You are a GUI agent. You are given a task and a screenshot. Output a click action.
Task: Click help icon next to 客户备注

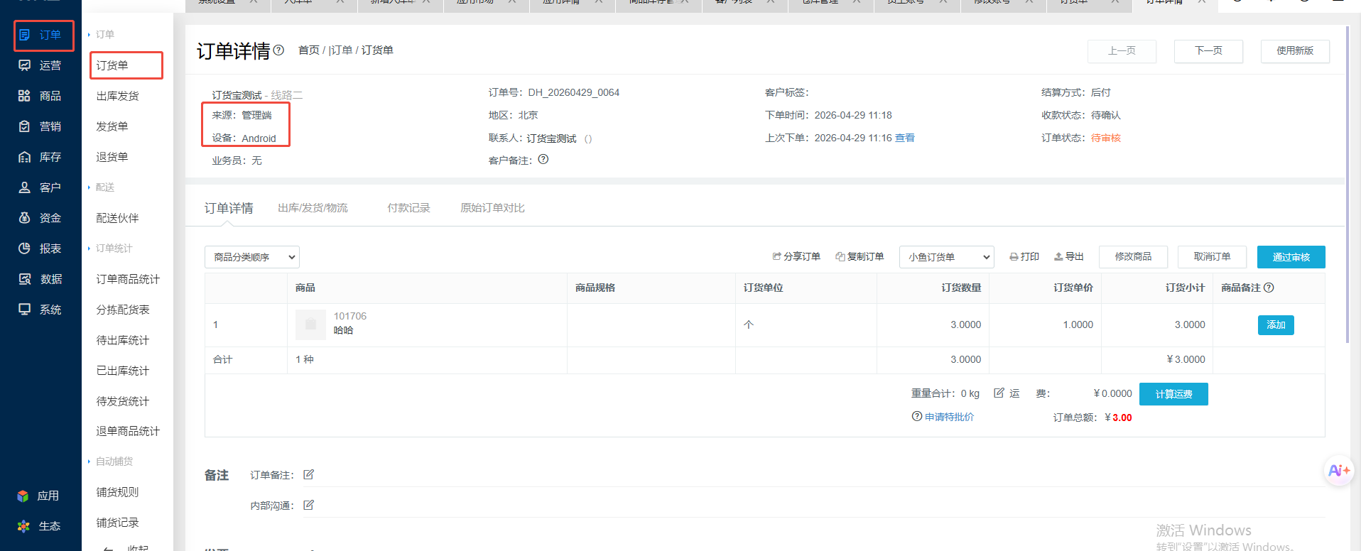tap(543, 159)
